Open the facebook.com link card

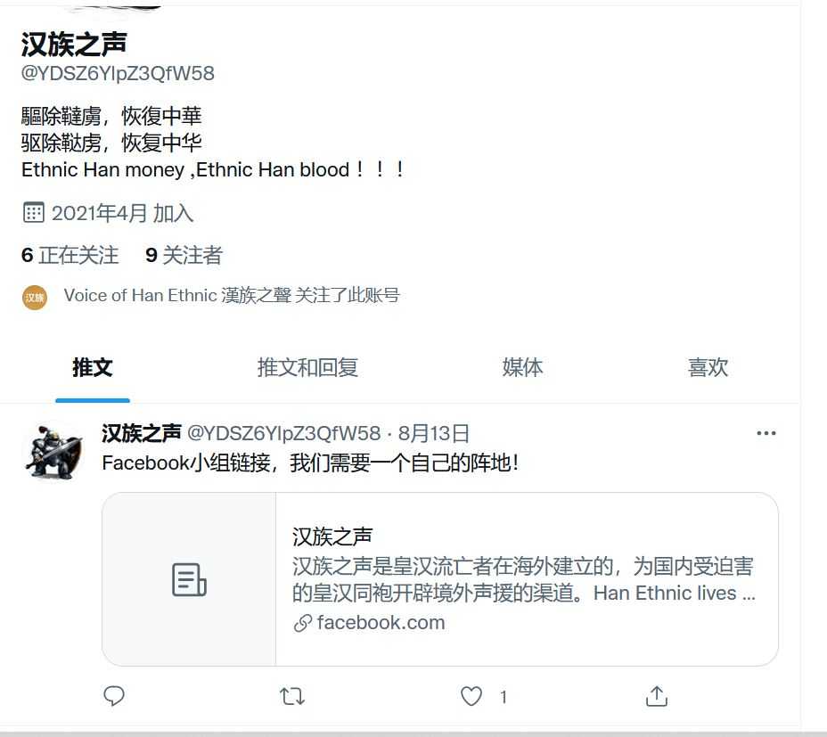440,579
